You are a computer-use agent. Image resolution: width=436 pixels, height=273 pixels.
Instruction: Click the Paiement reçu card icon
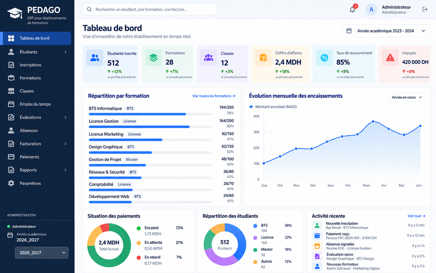click(317, 236)
